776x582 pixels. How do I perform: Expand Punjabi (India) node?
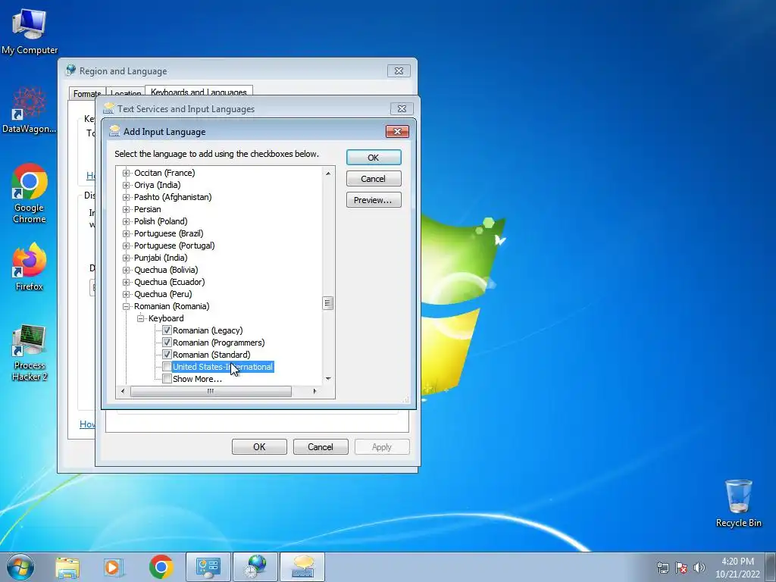pyautogui.click(x=127, y=258)
